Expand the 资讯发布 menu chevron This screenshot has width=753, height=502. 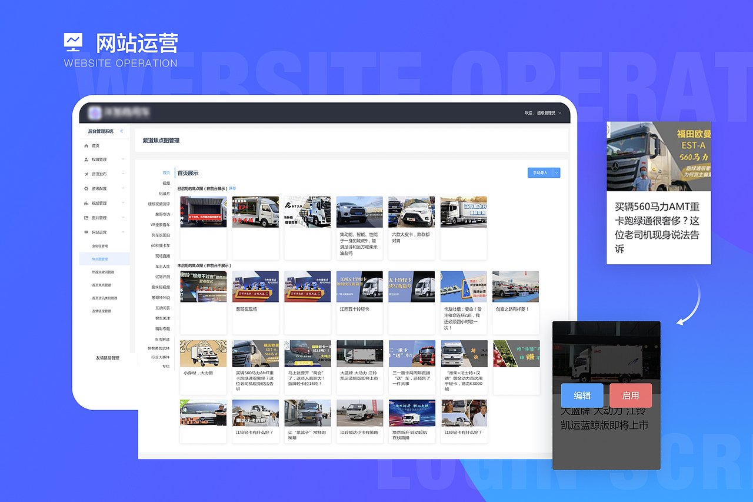(x=123, y=174)
